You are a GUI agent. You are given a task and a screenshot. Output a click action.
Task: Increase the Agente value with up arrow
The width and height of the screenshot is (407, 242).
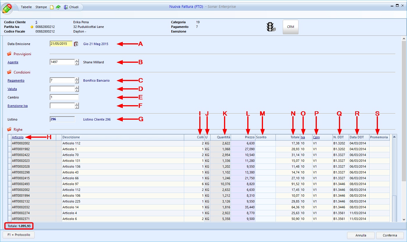[x=77, y=61]
